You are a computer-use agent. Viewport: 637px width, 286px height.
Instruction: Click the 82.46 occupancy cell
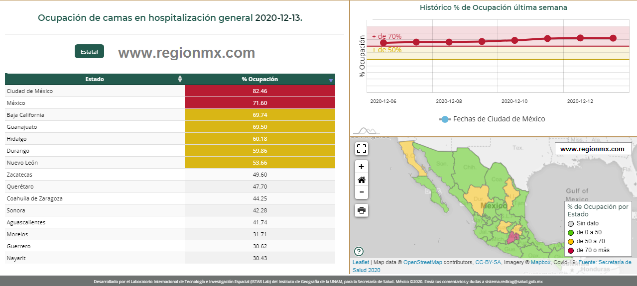(x=260, y=91)
